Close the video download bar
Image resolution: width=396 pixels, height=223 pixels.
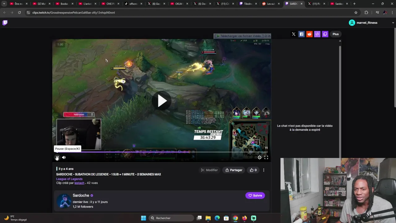pos(269,36)
